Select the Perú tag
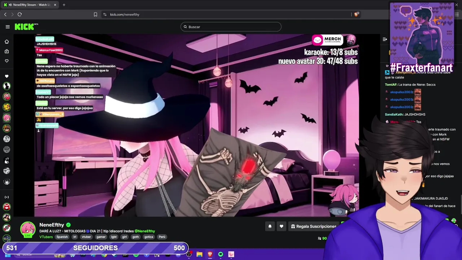Image resolution: width=462 pixels, height=260 pixels. tap(162, 237)
